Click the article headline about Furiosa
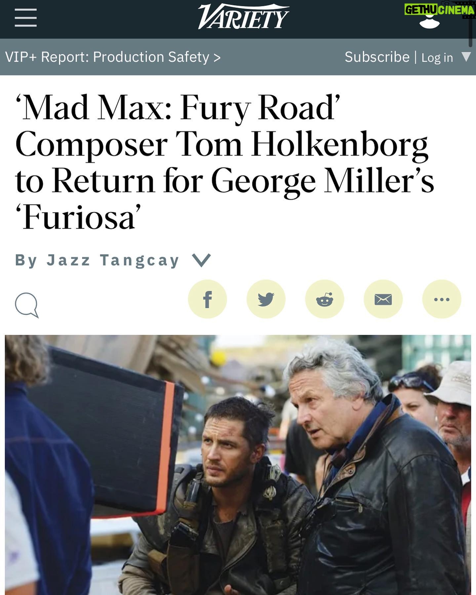The image size is (476, 595). (224, 163)
